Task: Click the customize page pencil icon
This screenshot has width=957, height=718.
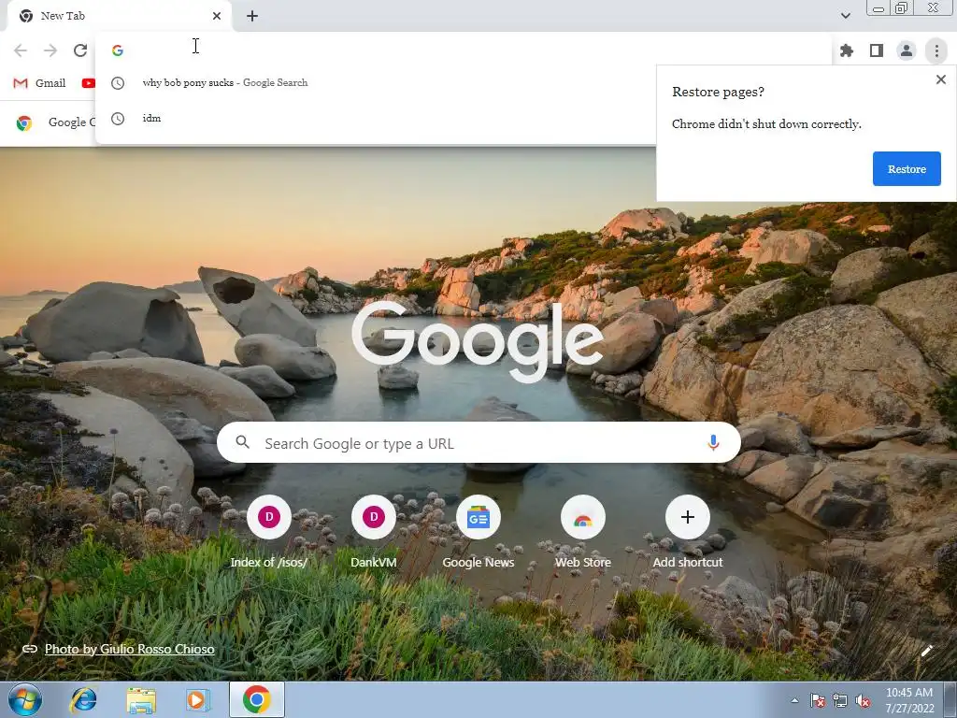Action: pos(926,651)
